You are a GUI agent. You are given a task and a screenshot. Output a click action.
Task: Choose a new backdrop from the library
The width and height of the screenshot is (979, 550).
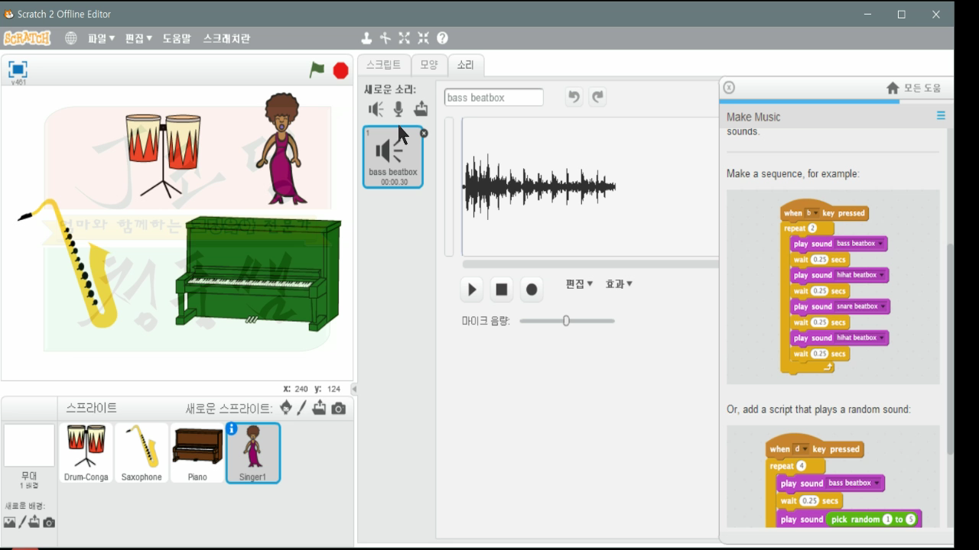(9, 522)
